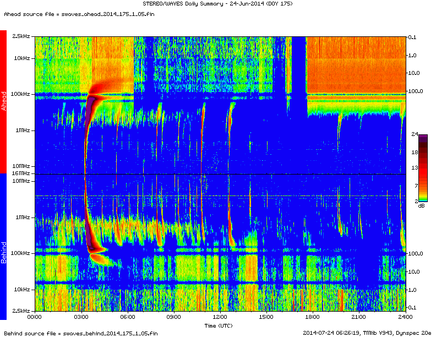This screenshot has height=337, width=436.
Task: Click the 1.0 right-axis label on Behind panel
Action: (x=412, y=290)
